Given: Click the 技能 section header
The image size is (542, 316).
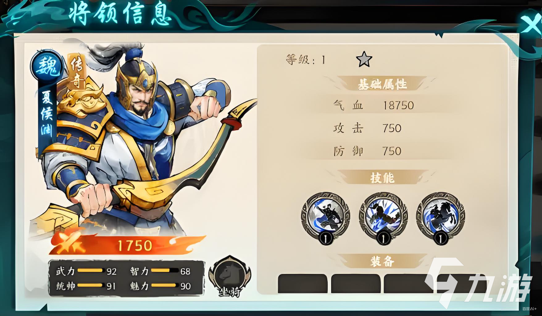Looking at the screenshot, I should [x=382, y=178].
